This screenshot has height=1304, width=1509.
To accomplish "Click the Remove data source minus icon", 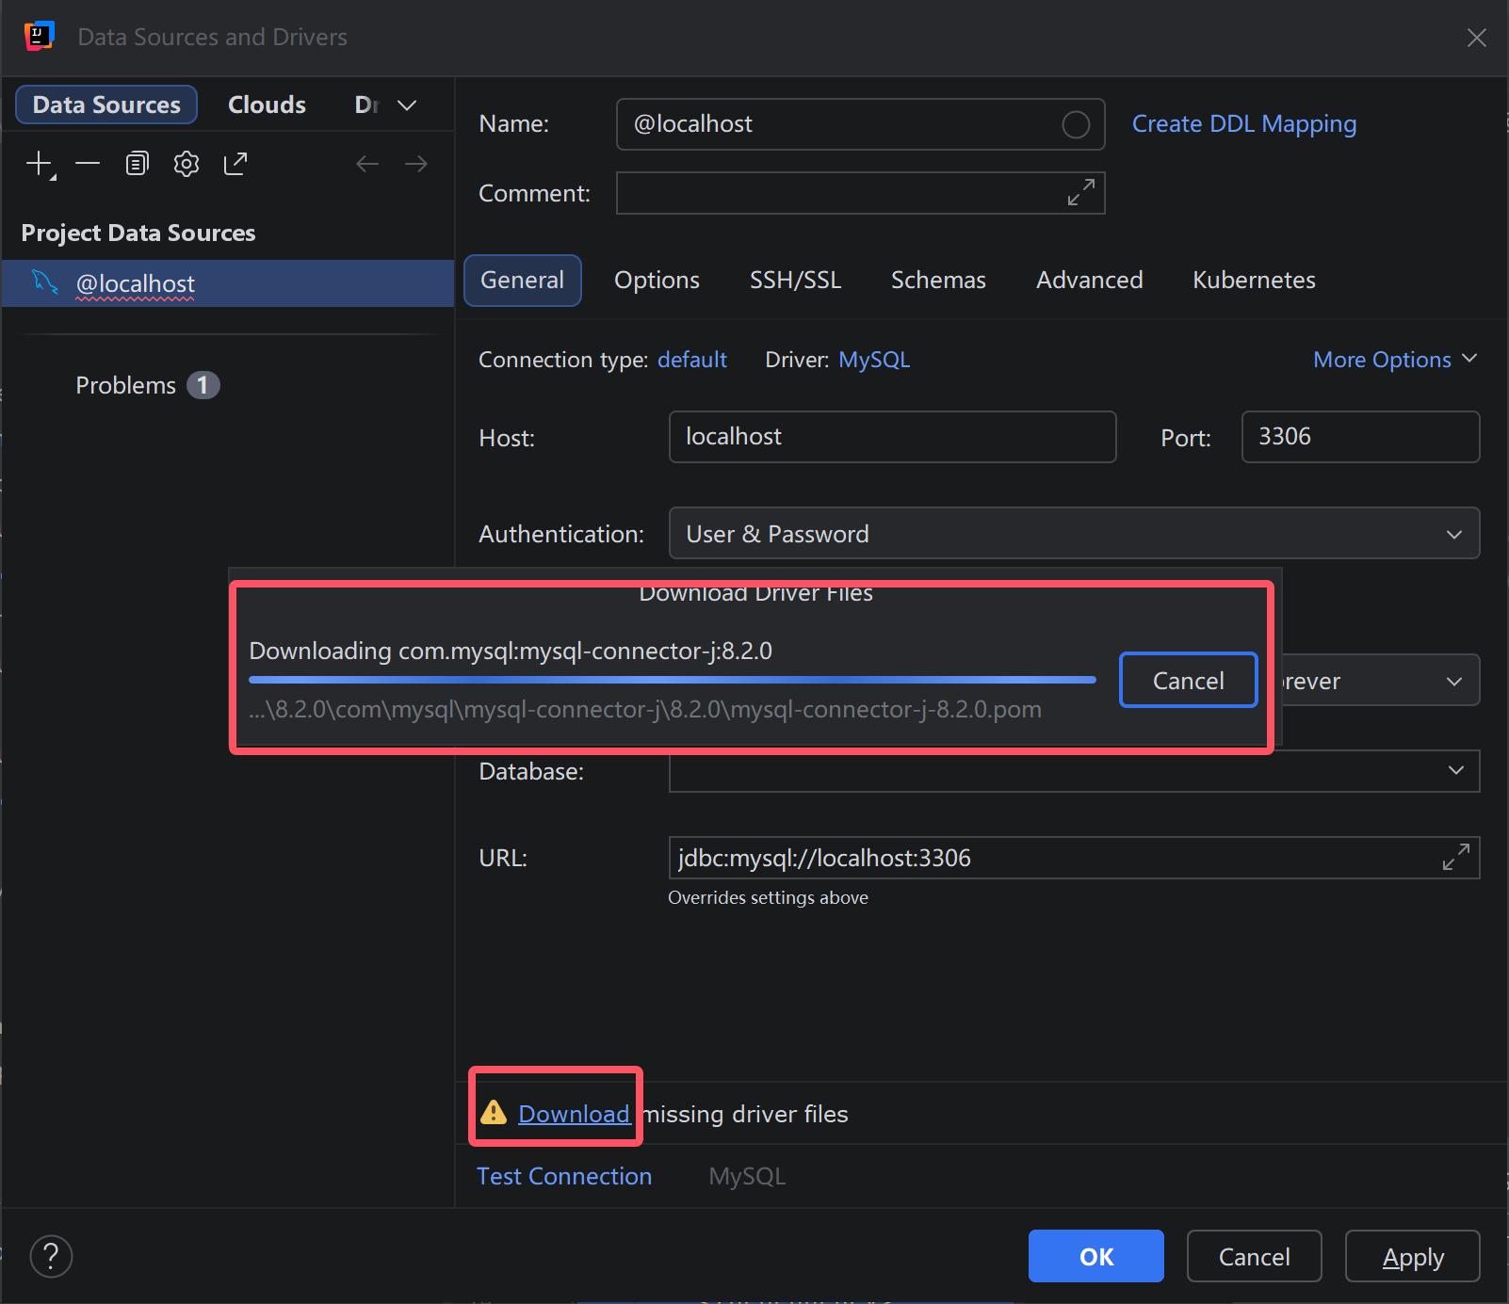I will (x=88, y=164).
